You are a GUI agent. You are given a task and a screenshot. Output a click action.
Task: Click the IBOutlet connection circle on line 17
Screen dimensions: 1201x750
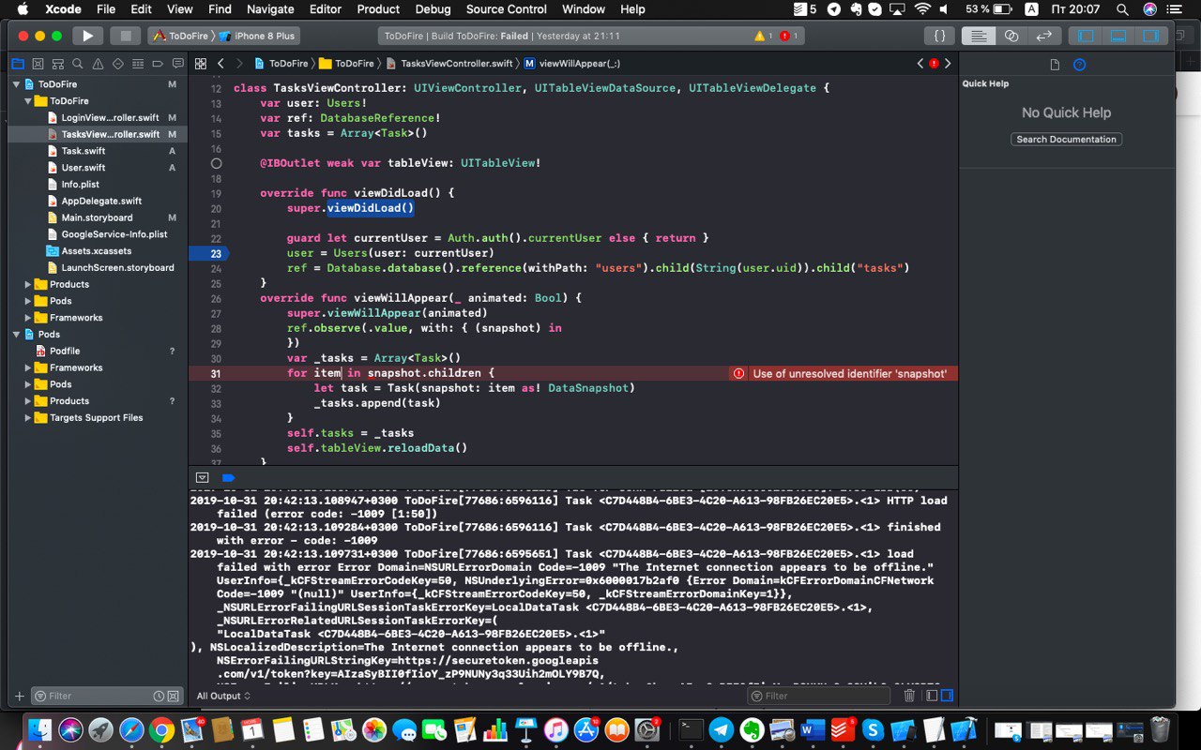[x=216, y=163]
